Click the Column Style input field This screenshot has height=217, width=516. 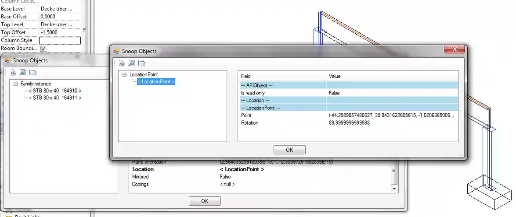click(60, 40)
